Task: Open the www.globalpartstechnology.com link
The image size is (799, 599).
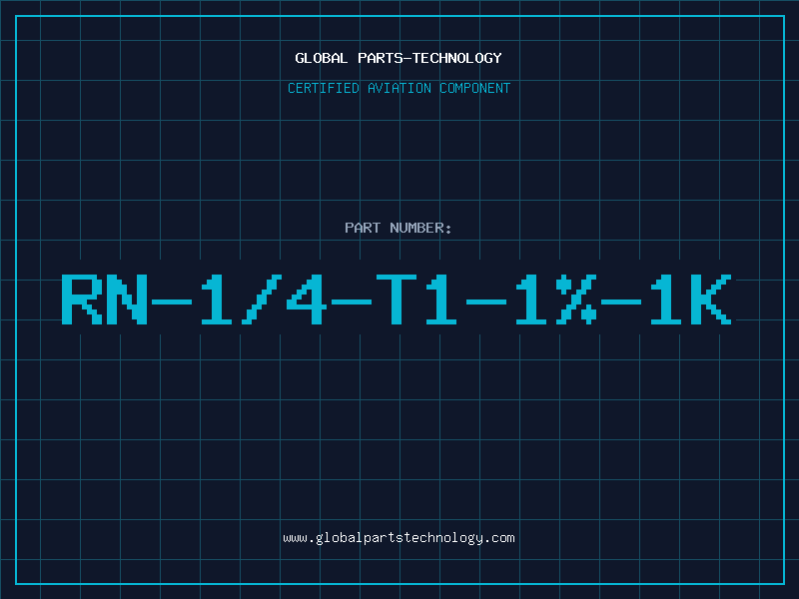Action: tap(399, 538)
